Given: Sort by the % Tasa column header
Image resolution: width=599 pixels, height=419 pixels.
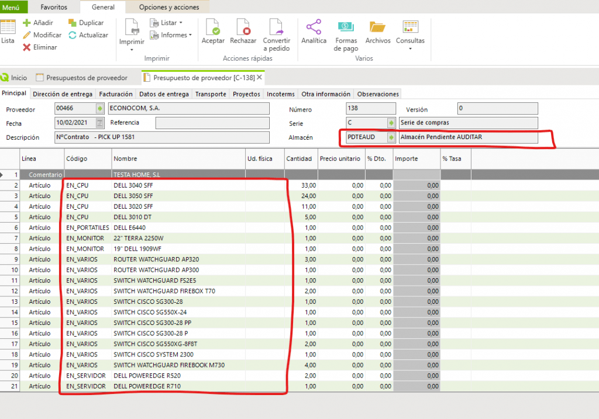Looking at the screenshot, I should pyautogui.click(x=456, y=159).
